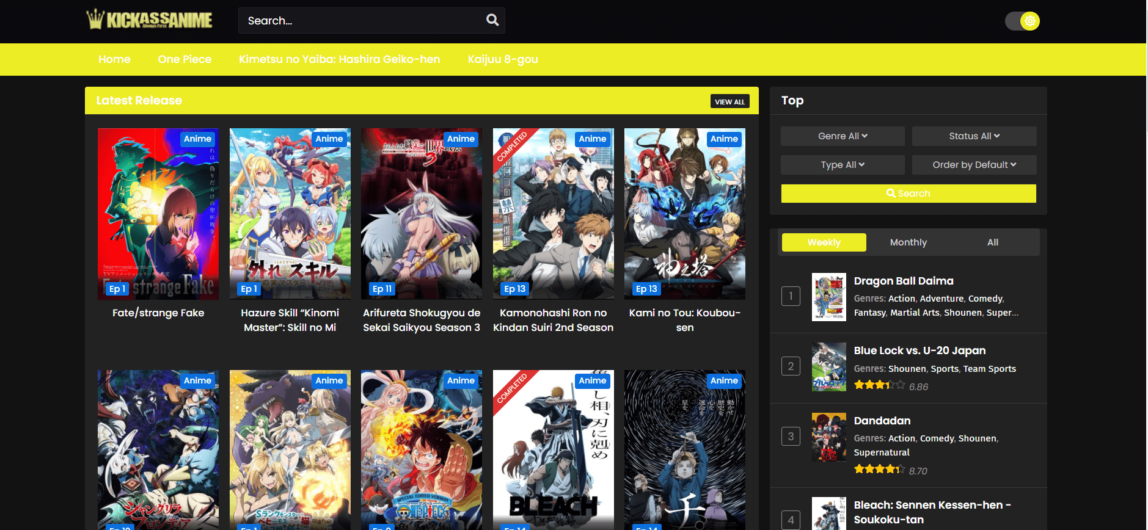This screenshot has height=530, width=1148.
Task: Click the KickAssAnime crown logo
Action: (149, 20)
